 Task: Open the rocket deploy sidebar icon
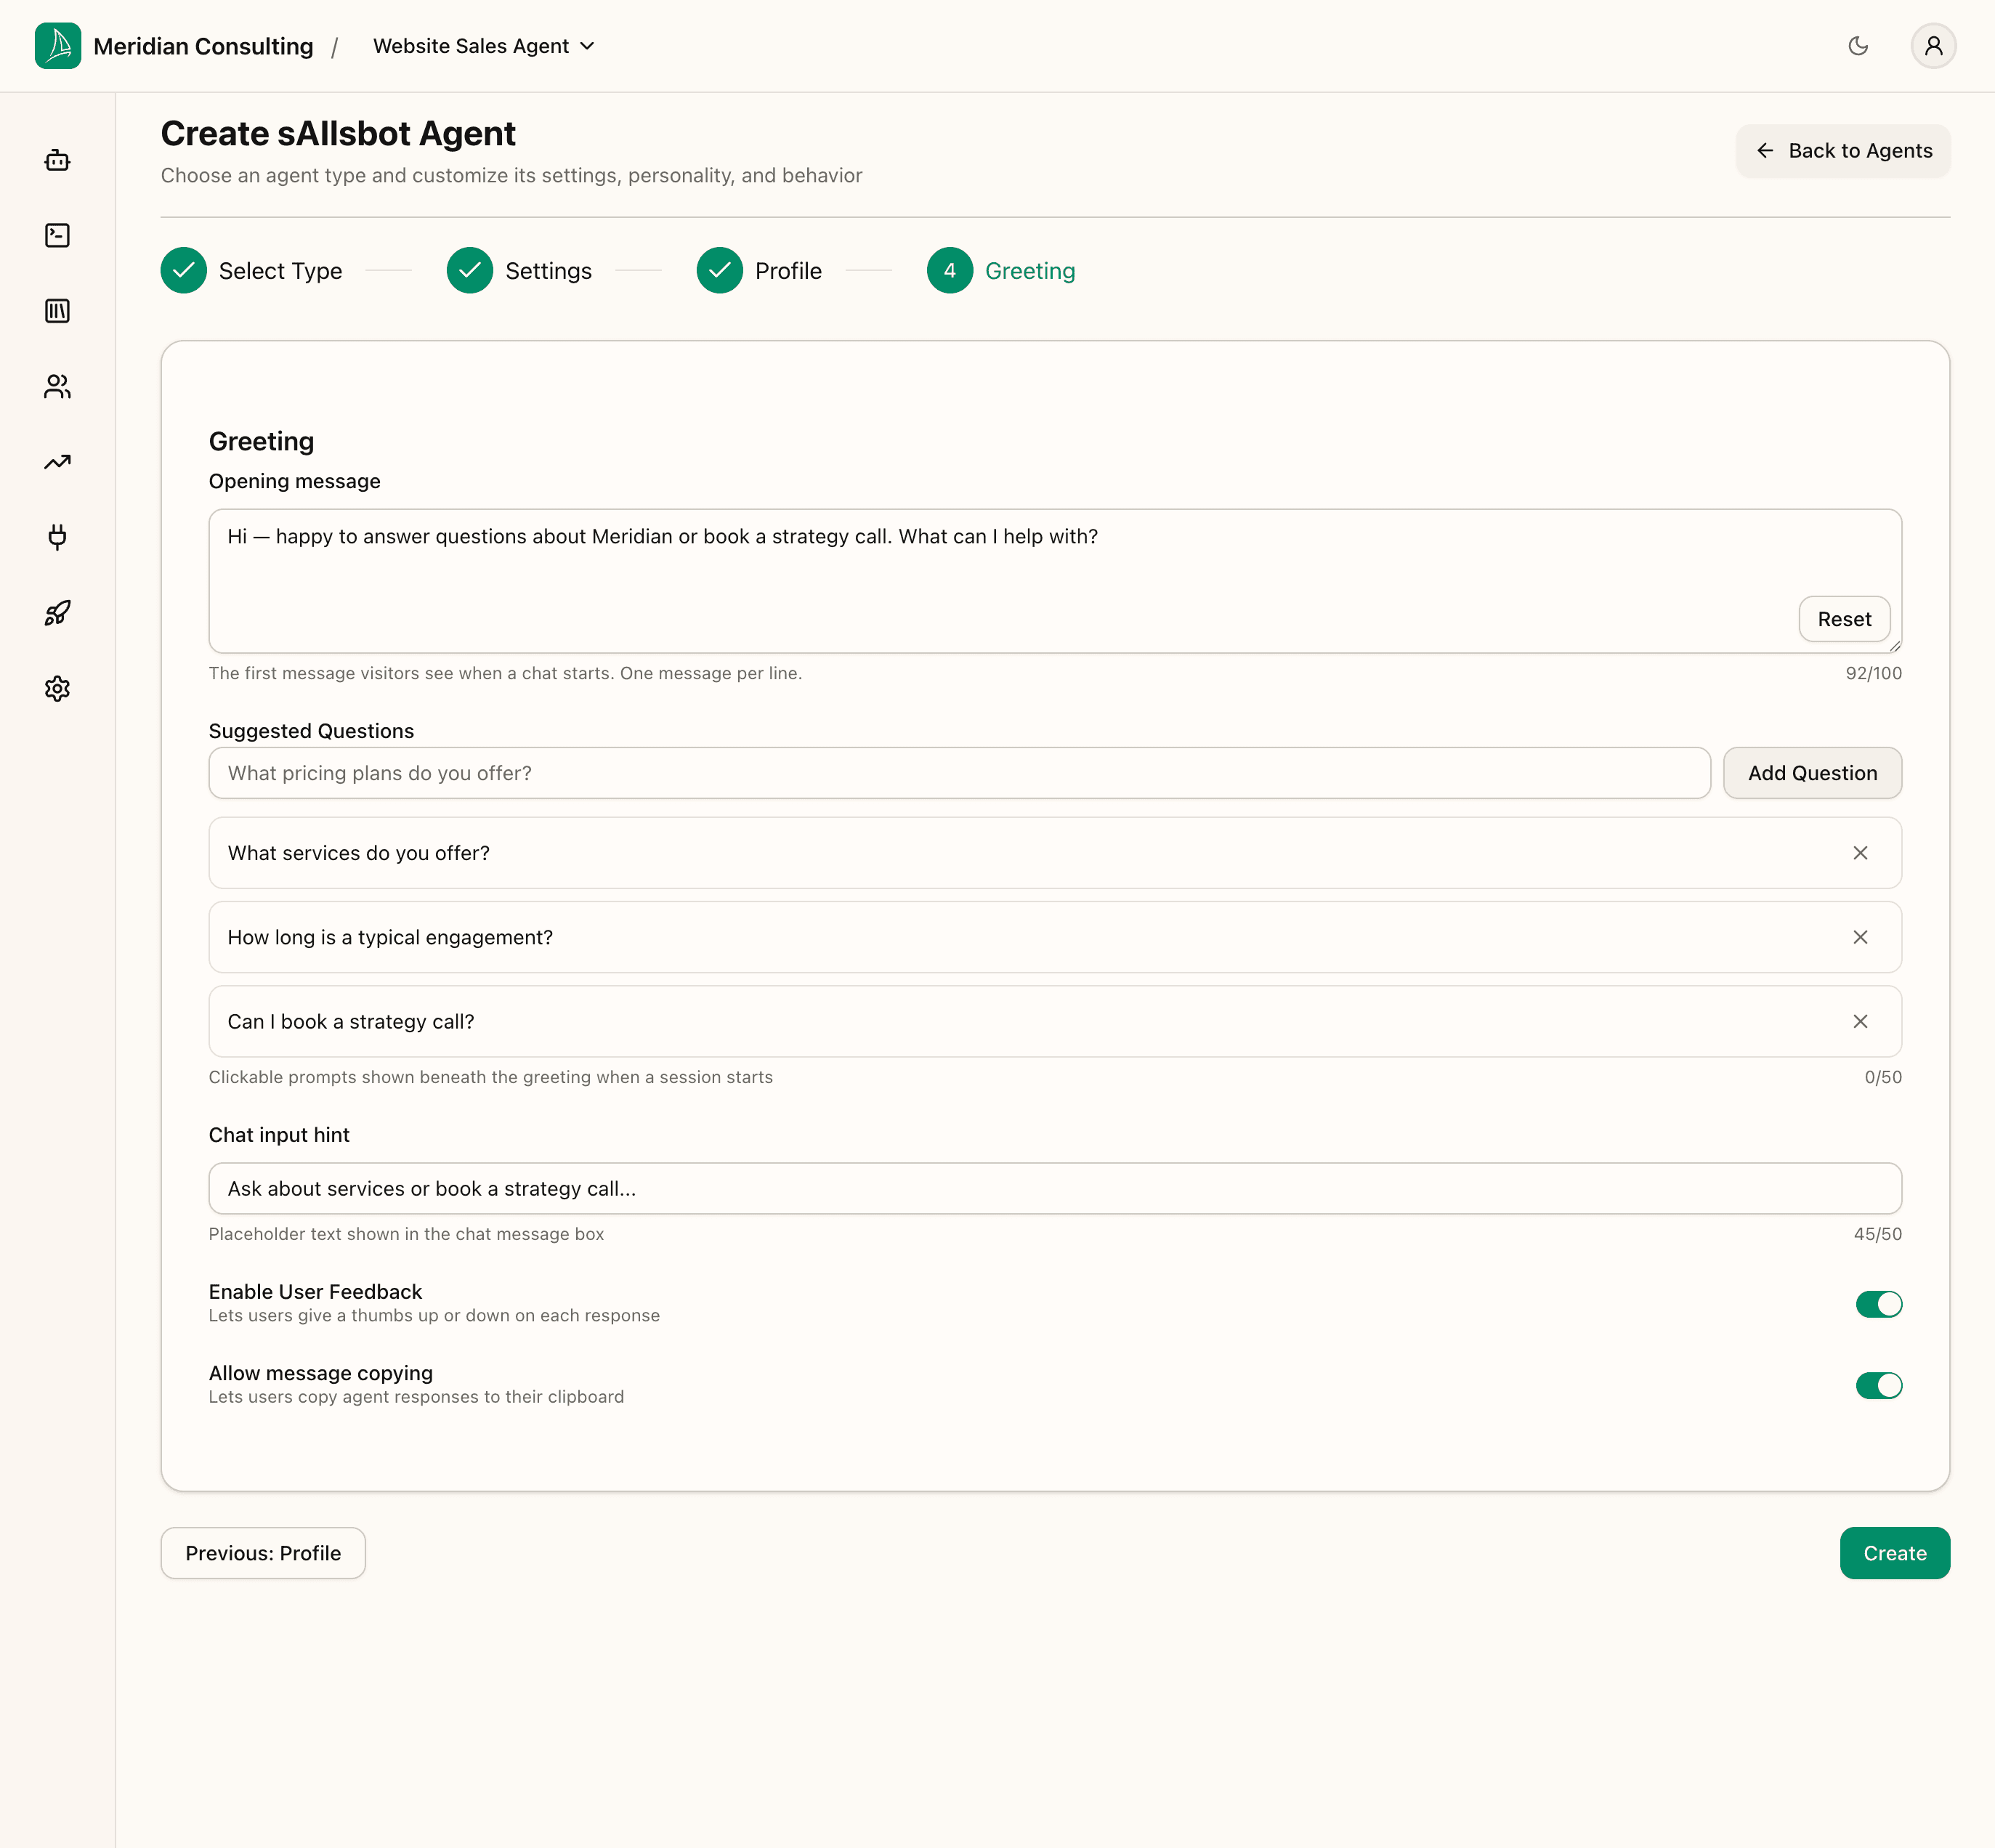click(58, 613)
